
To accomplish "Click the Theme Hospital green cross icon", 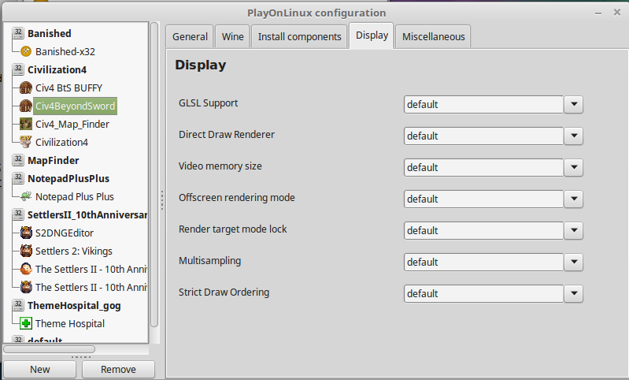I will click(26, 323).
